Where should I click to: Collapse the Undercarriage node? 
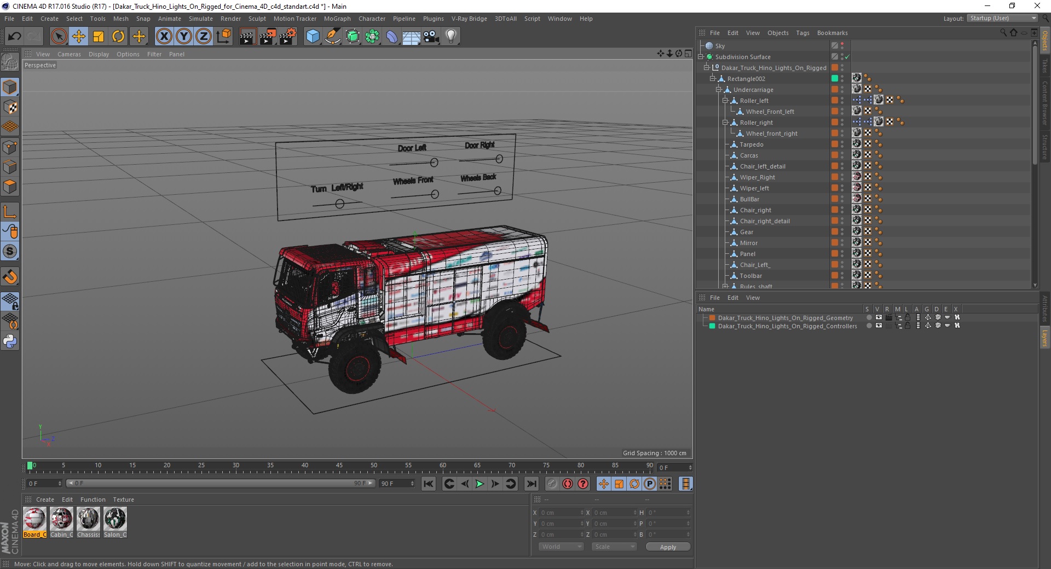click(718, 89)
